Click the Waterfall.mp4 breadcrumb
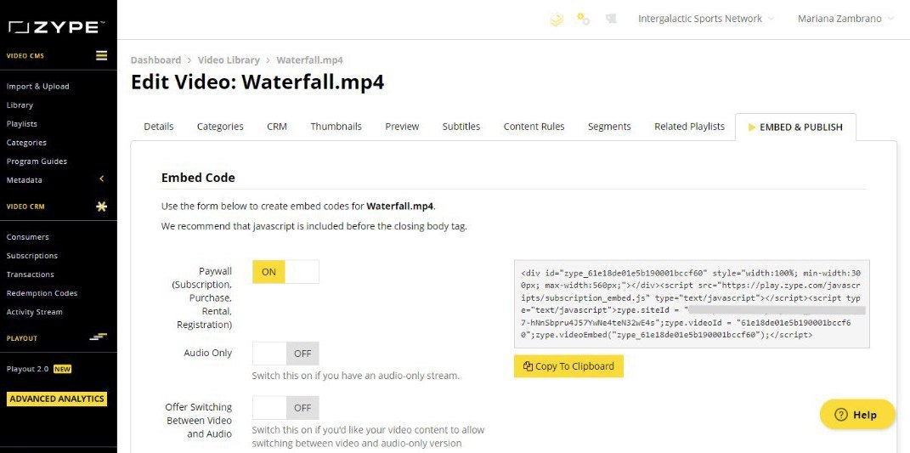910x453 pixels. (x=309, y=59)
